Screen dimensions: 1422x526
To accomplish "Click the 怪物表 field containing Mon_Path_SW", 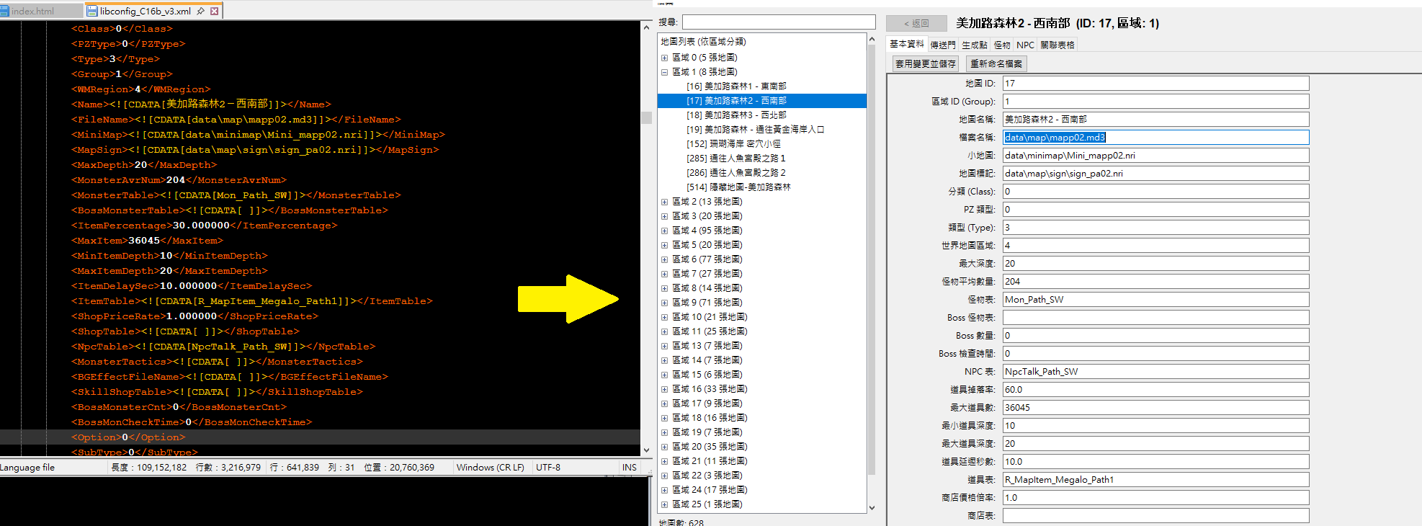I will 1155,300.
